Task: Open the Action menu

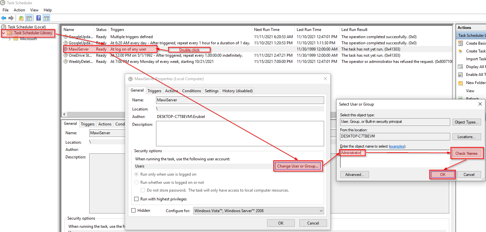Action: (19, 10)
